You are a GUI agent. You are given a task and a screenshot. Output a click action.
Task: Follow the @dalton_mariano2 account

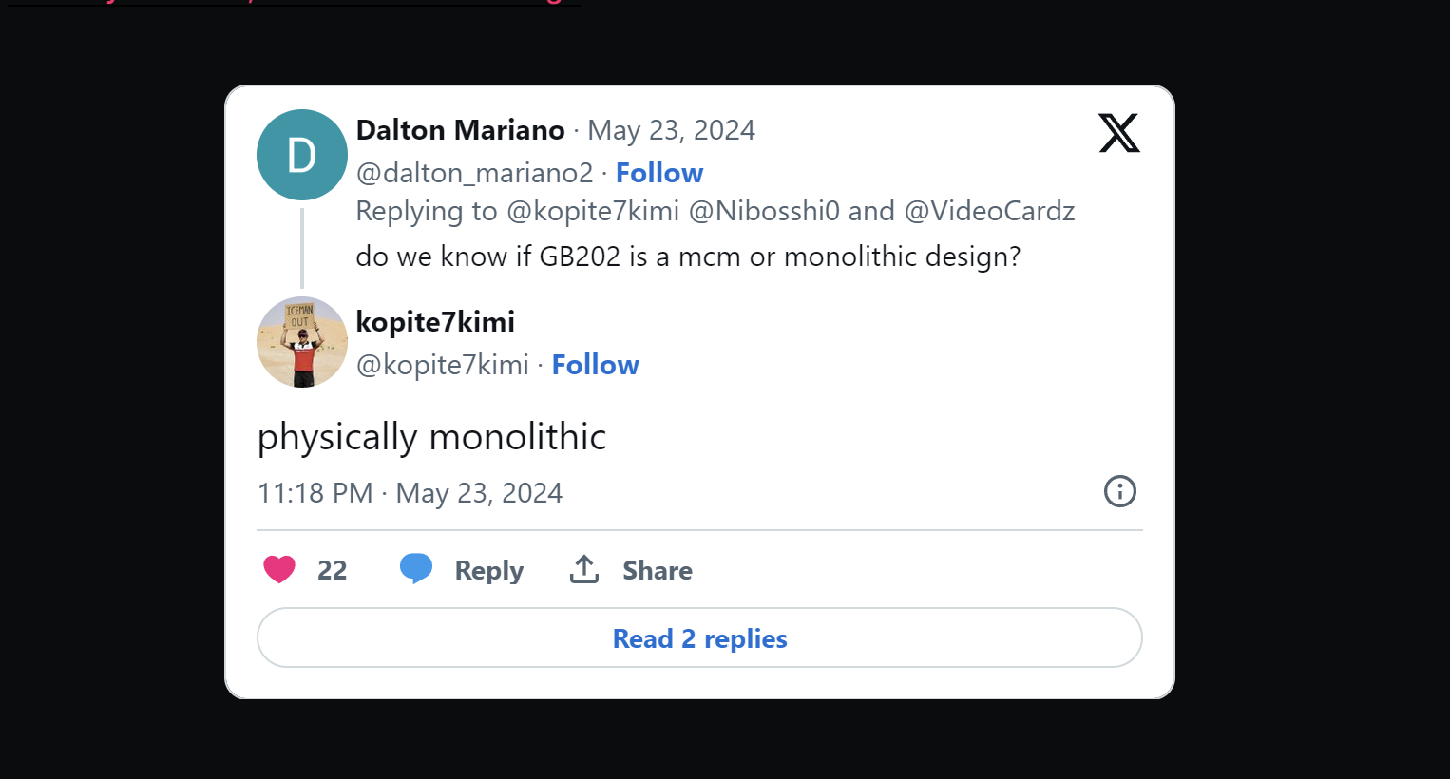click(659, 173)
